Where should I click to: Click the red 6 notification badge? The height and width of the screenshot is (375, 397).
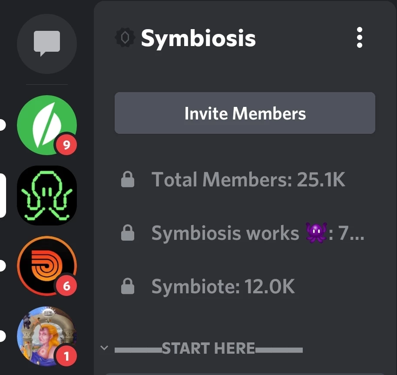66,286
